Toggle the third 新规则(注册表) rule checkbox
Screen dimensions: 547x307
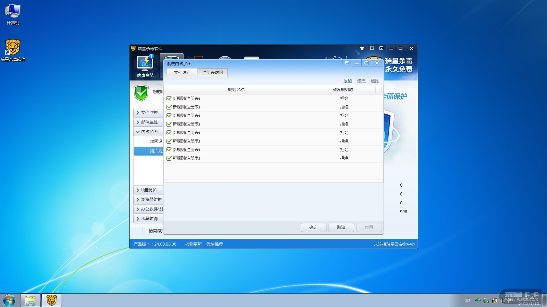tap(169, 116)
